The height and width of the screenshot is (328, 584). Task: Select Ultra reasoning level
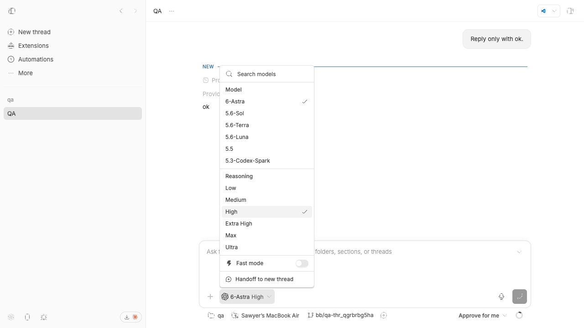click(x=267, y=247)
